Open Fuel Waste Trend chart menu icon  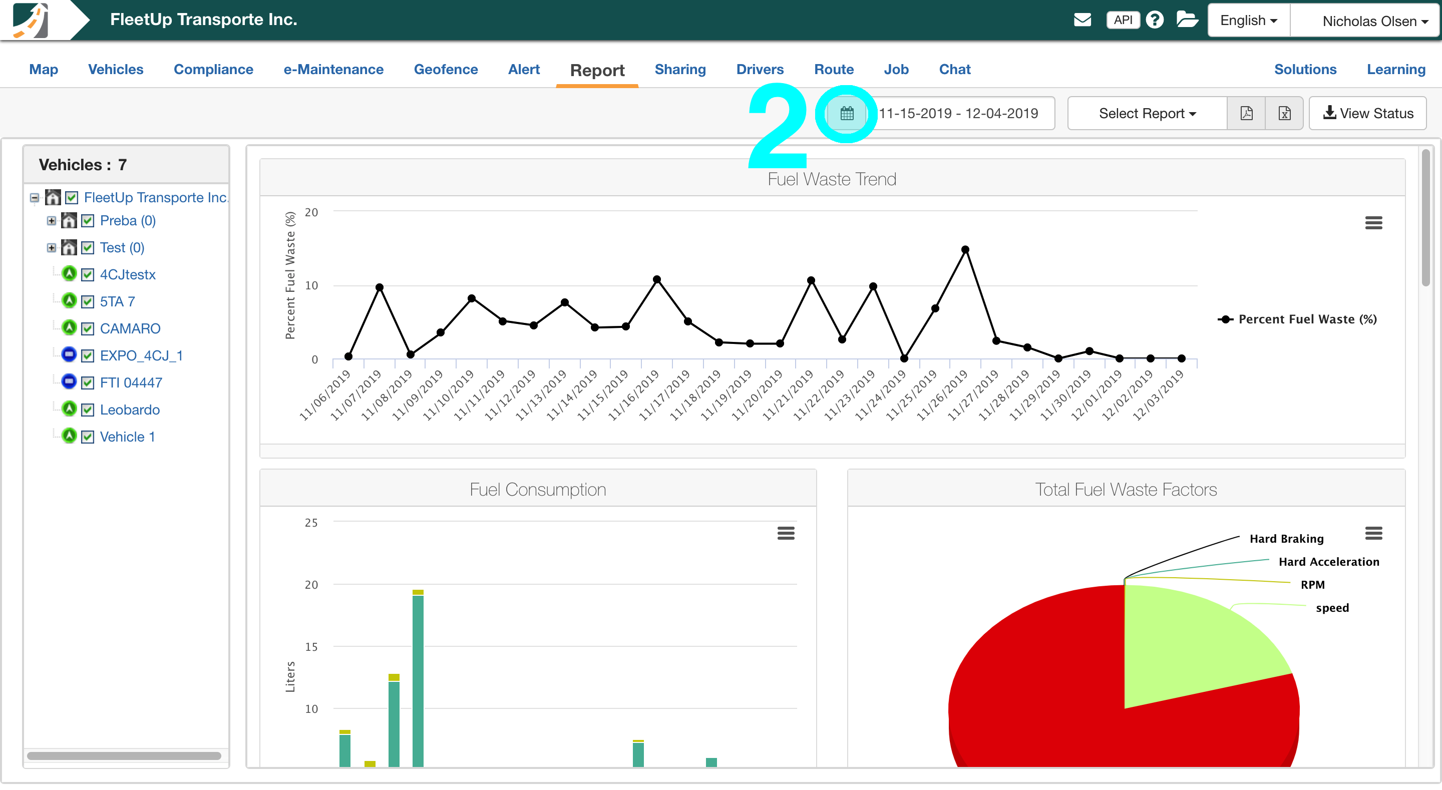point(1373,223)
